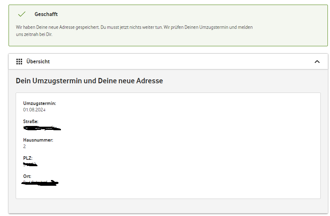Click the house number value 2
This screenshot has height=216, width=330.
click(x=25, y=146)
